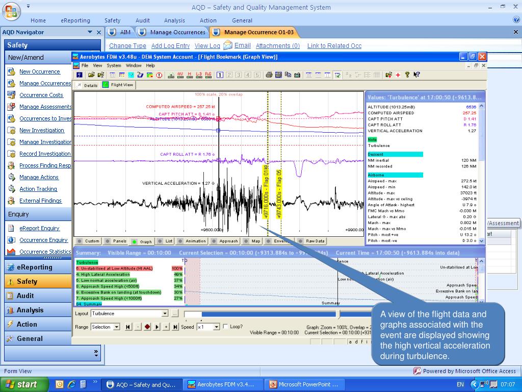Toggle the Loop? checkbox
The image size is (522, 392).
(x=225, y=327)
